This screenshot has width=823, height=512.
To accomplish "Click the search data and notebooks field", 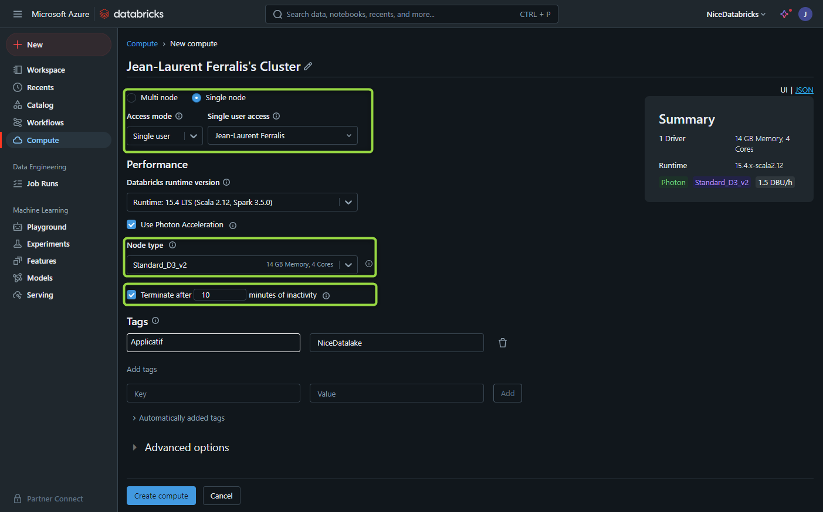I will 412,14.
